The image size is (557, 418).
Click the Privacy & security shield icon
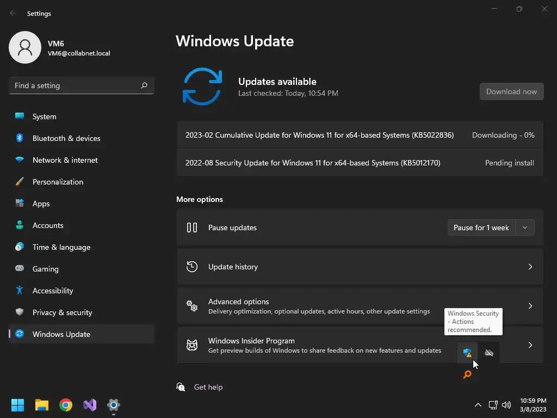(x=20, y=312)
